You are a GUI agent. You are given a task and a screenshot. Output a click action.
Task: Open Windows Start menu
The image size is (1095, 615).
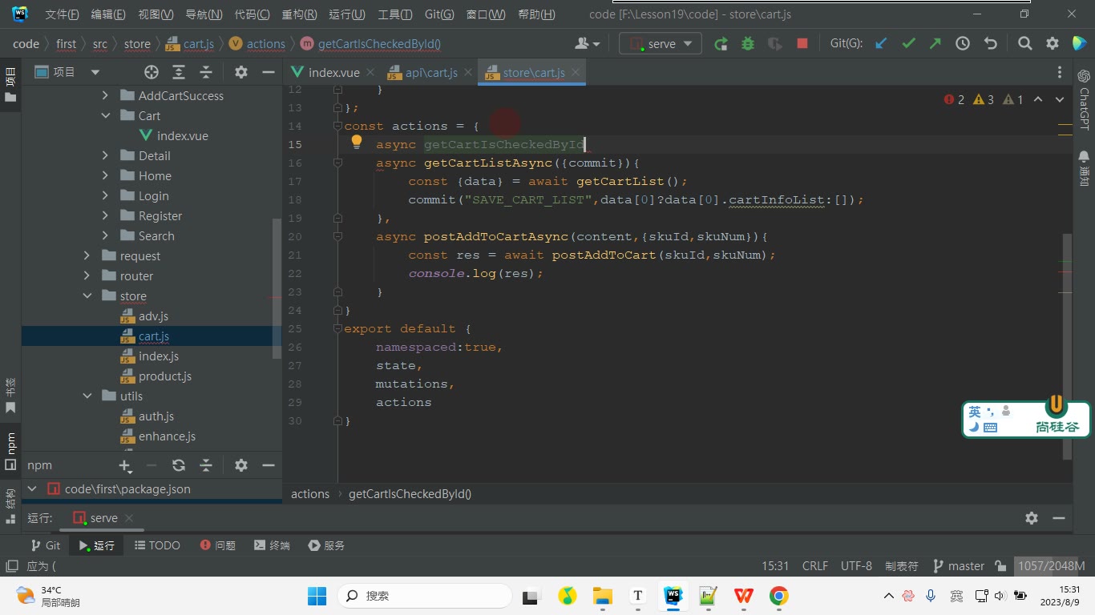[317, 596]
